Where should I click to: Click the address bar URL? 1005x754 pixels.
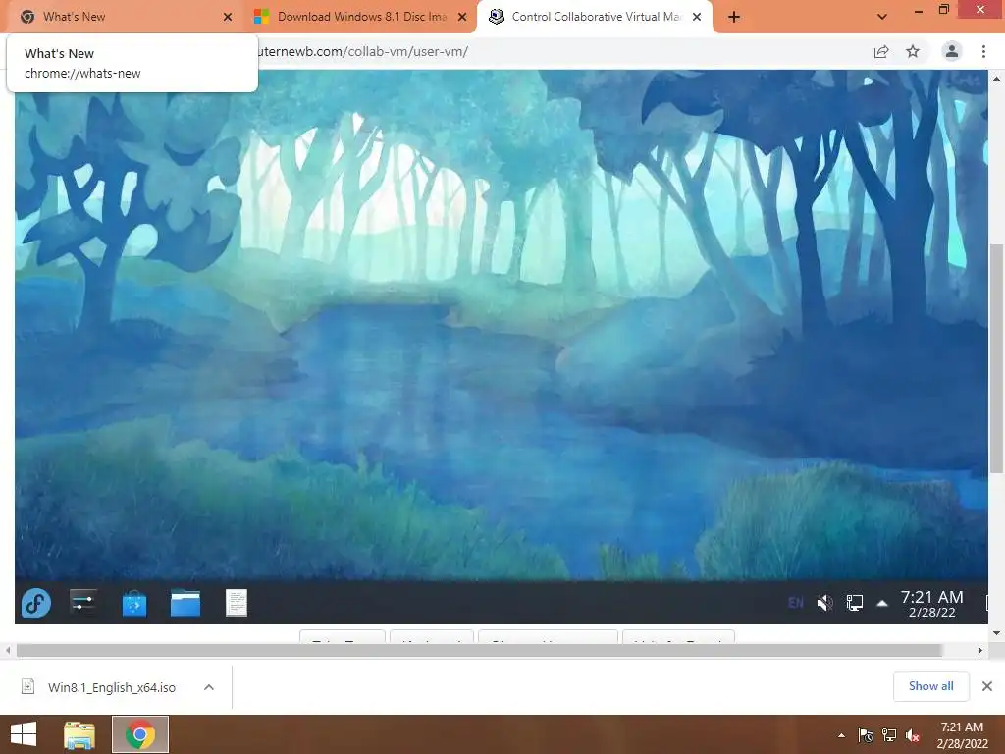(x=363, y=51)
